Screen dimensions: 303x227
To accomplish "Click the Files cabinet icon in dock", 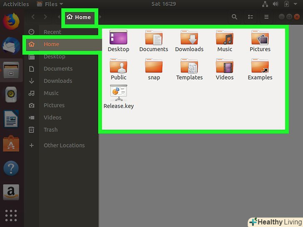I will coord(11,70).
